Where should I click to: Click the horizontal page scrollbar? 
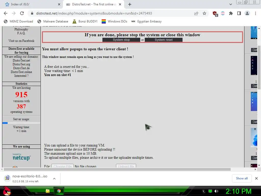pos(117,169)
